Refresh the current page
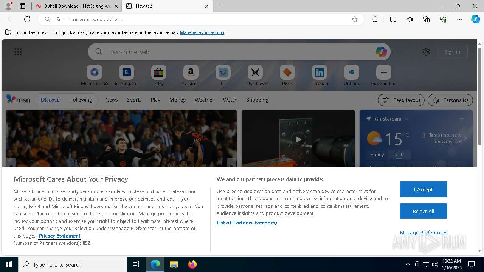The image size is (484, 272). point(27,19)
